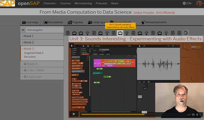Go to Courses in the top navigation

pyautogui.click(x=65, y=3)
